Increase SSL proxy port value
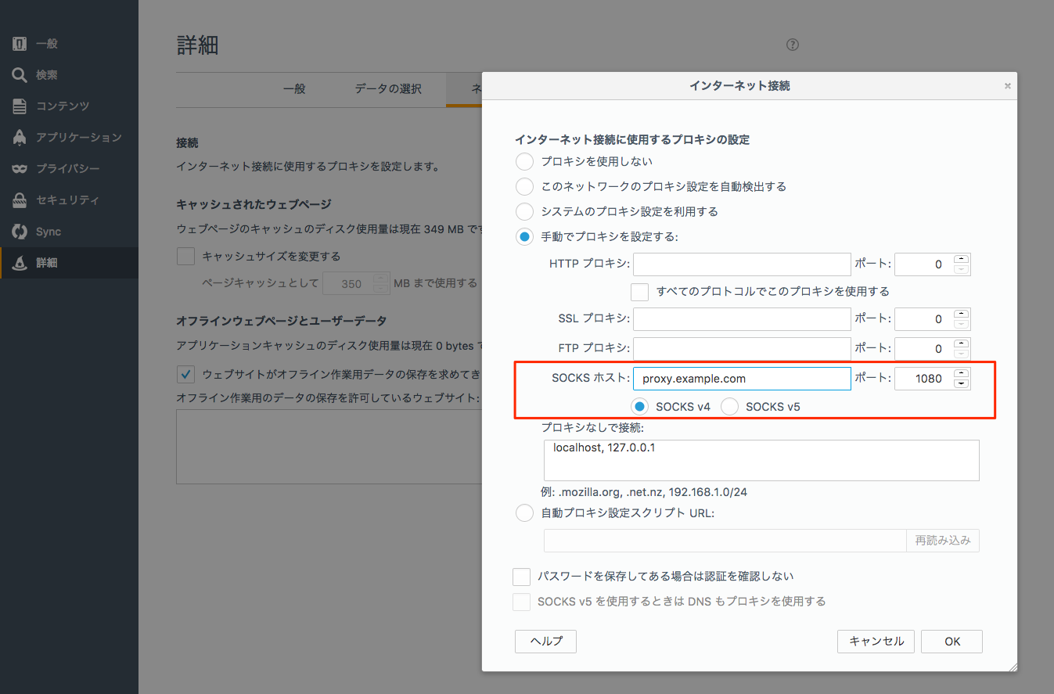1054x694 pixels. tap(962, 314)
